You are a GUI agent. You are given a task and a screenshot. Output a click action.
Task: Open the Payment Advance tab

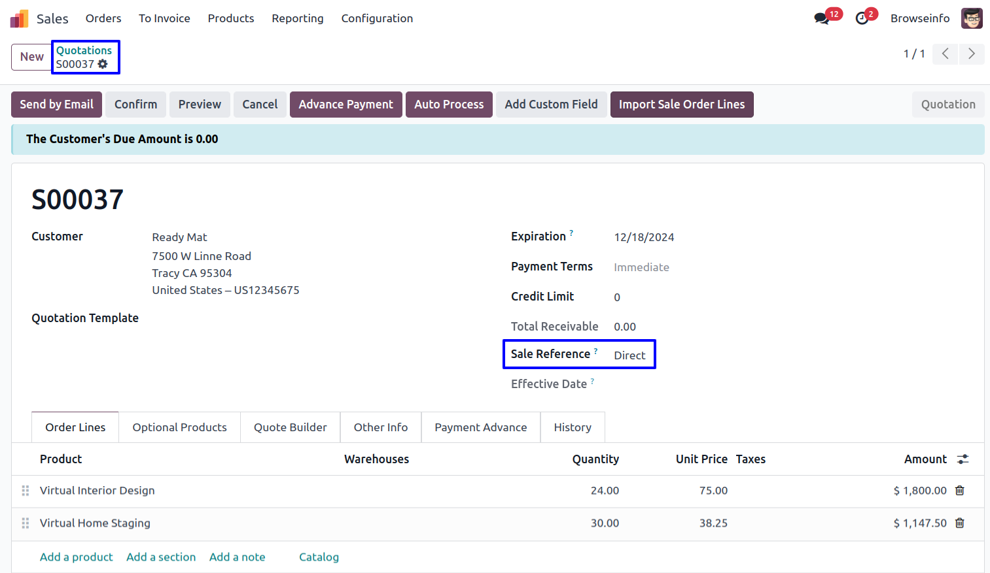point(480,427)
